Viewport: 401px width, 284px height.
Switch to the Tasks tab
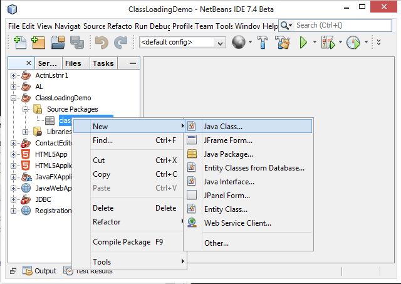click(x=103, y=63)
